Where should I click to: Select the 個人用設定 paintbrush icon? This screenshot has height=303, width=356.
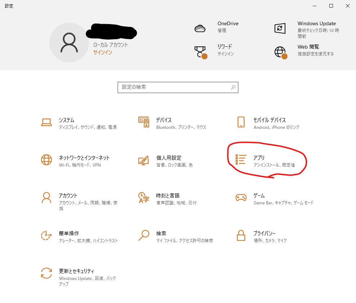(x=144, y=160)
